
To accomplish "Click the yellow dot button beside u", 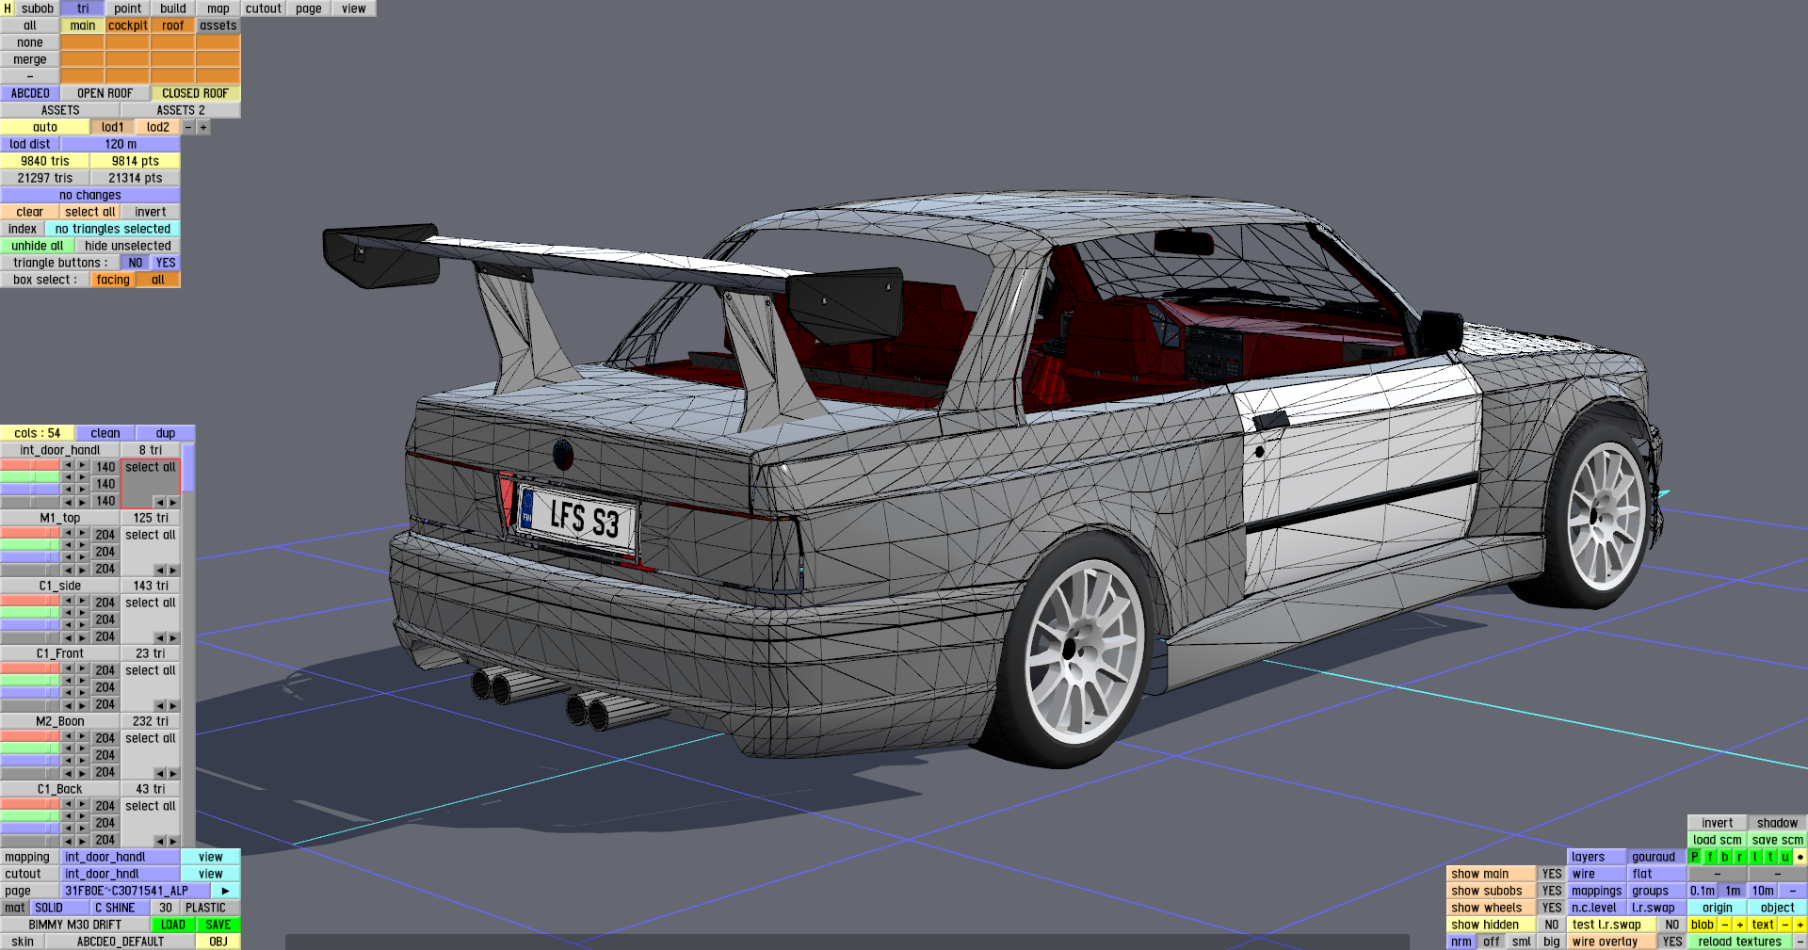I will point(1800,857).
